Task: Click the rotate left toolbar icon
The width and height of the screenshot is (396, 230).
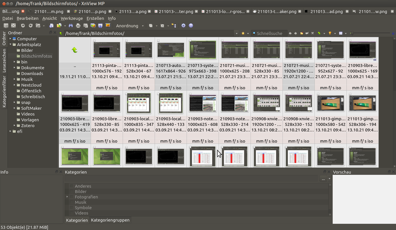Action: click(x=23, y=26)
